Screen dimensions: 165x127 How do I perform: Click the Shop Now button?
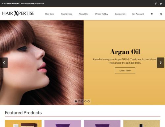[125, 71]
